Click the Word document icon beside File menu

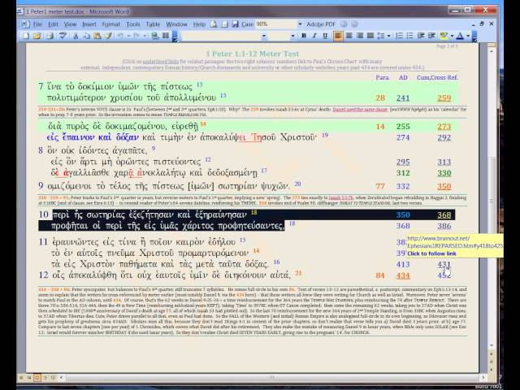[24, 24]
